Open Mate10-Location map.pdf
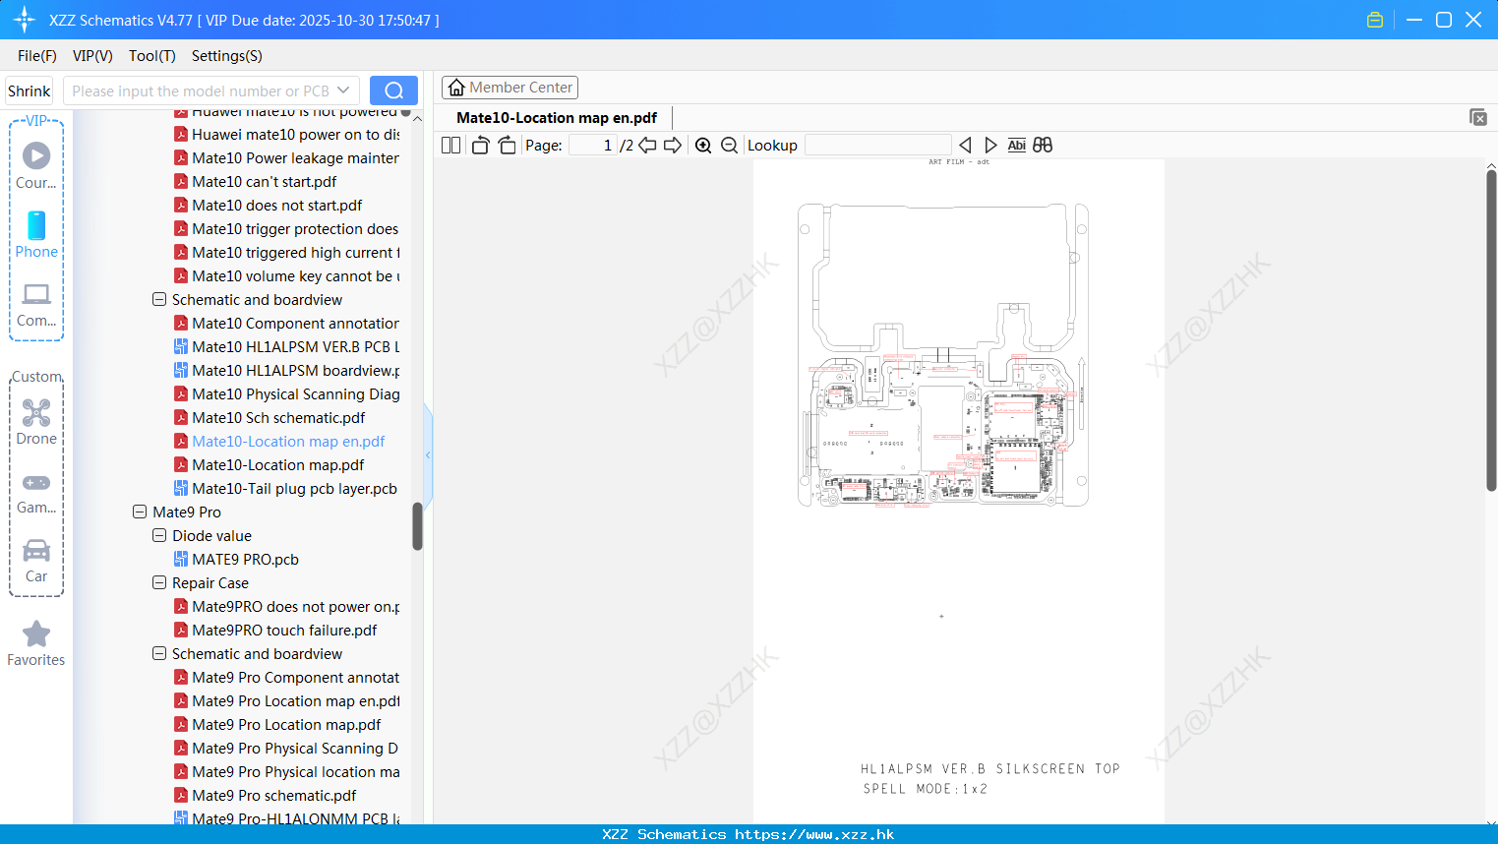This screenshot has height=844, width=1498. click(269, 464)
